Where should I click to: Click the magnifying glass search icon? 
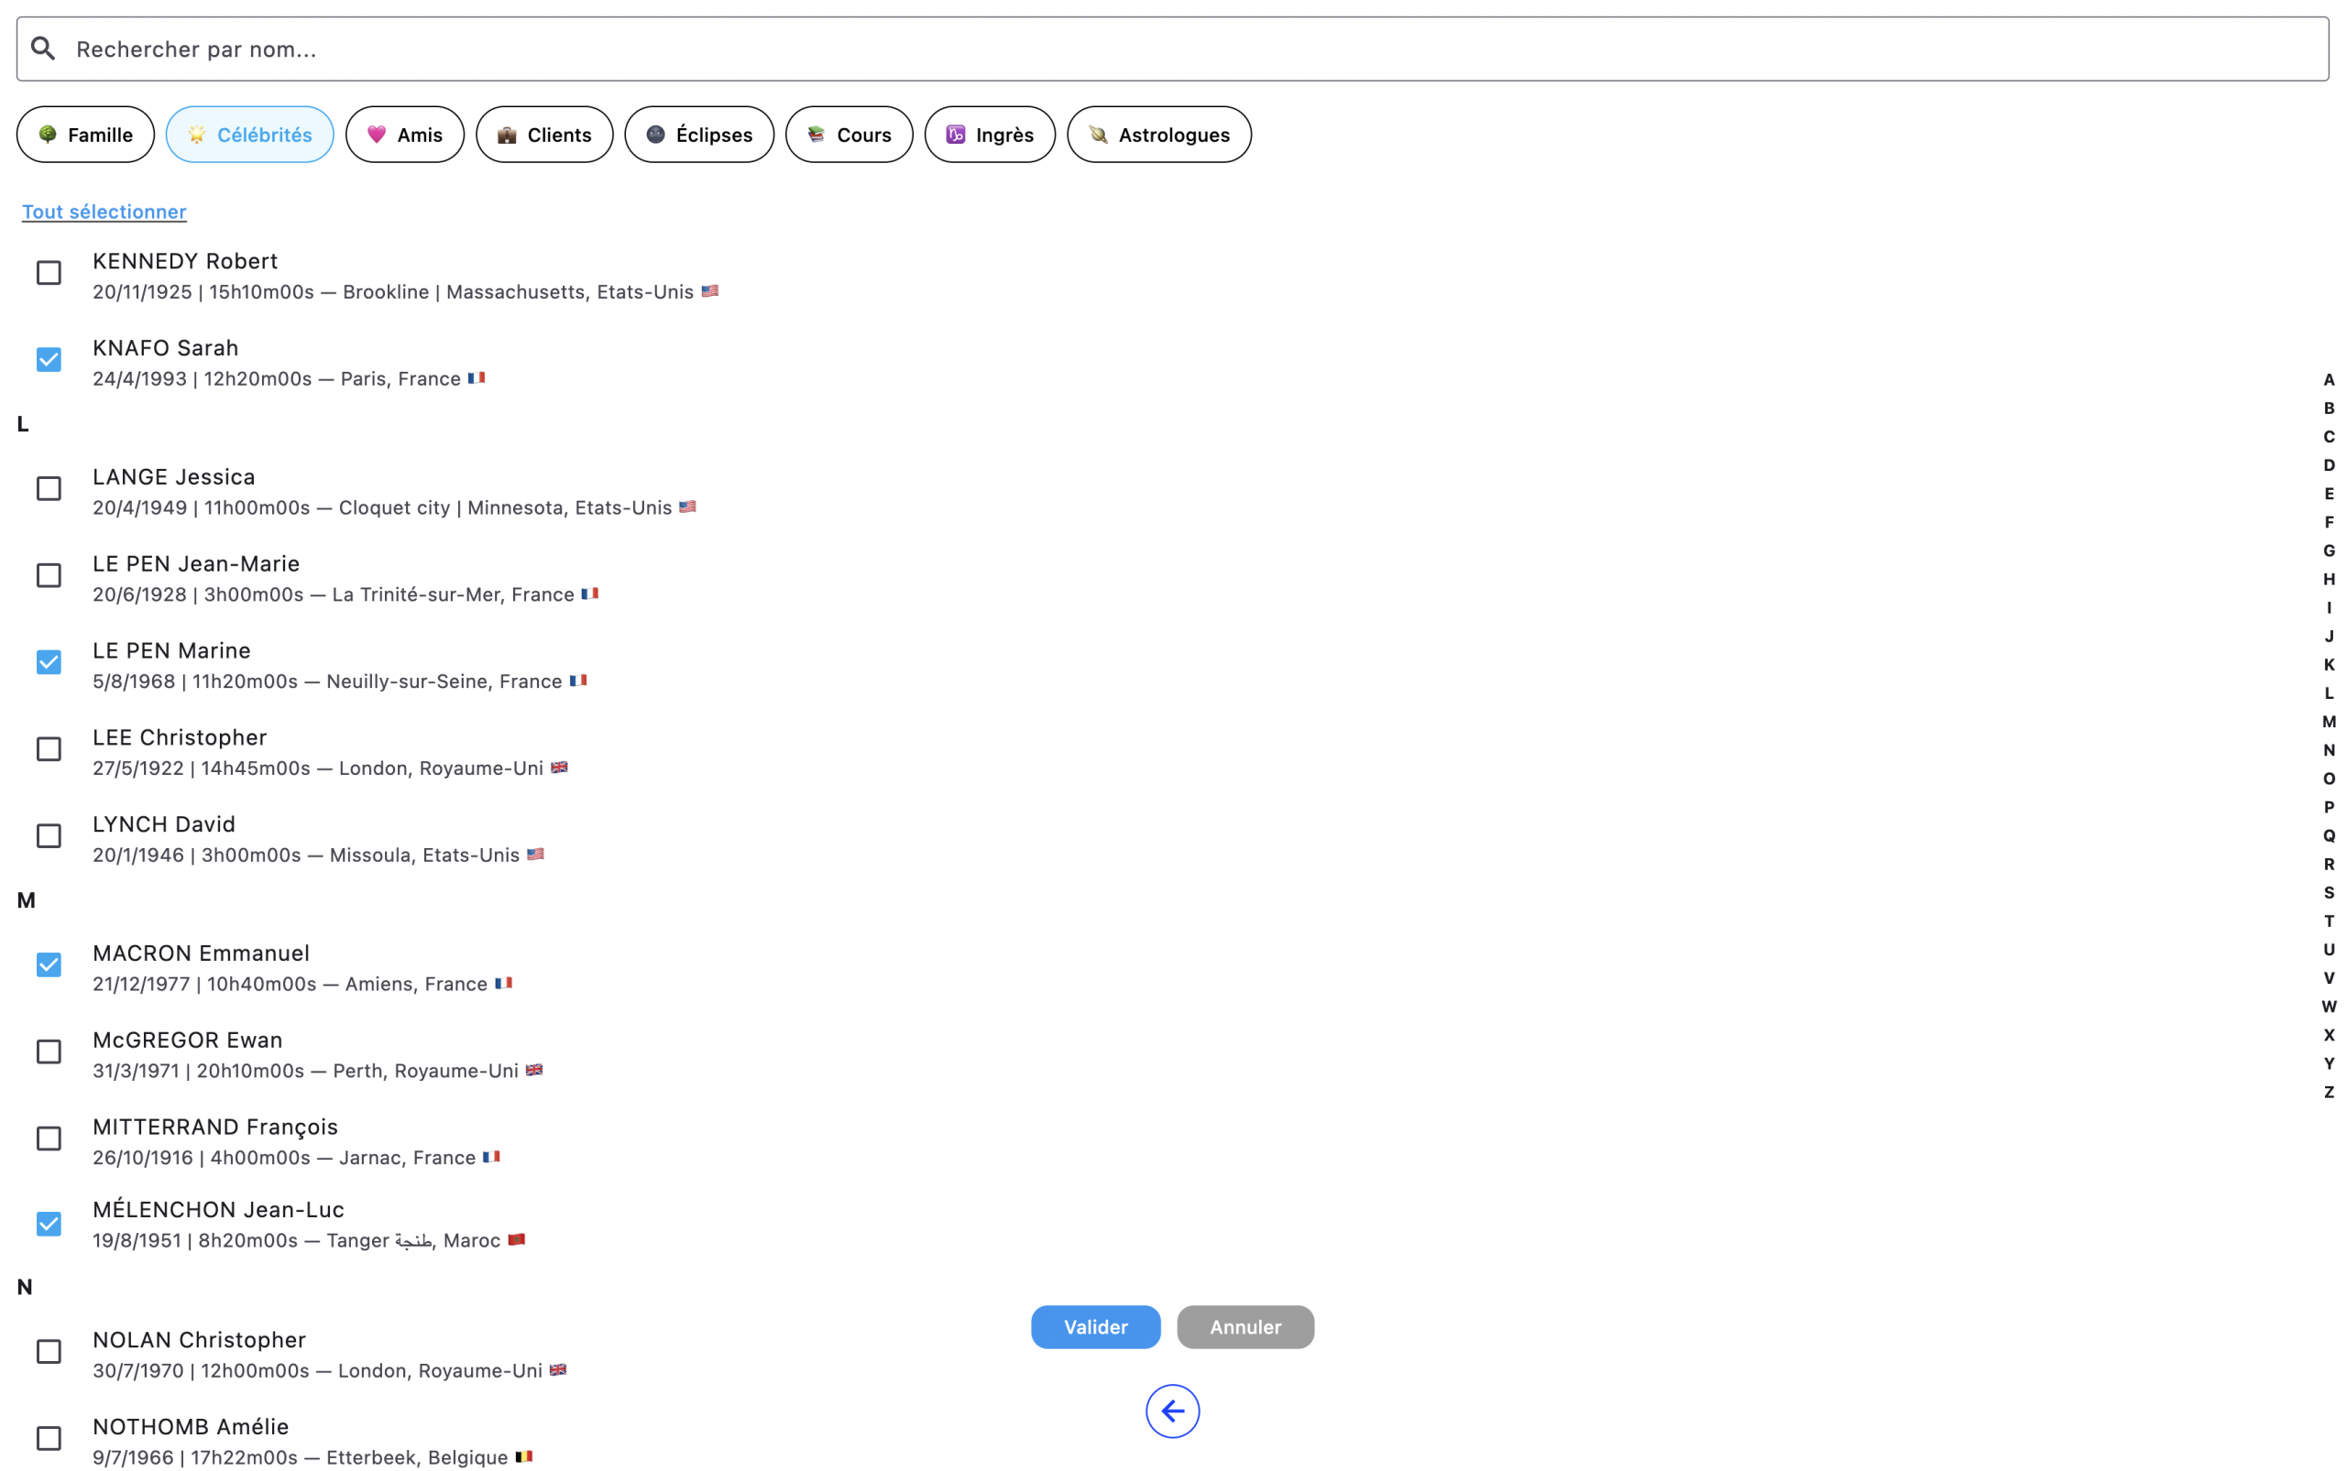point(43,49)
